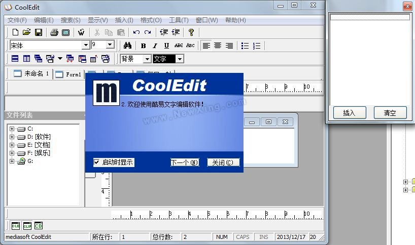Screen dimensions: 415x245
Task: Switch to the Form1 document tab
Action: (68, 74)
